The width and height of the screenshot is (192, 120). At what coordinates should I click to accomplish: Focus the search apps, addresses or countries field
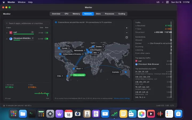(x=27, y=23)
